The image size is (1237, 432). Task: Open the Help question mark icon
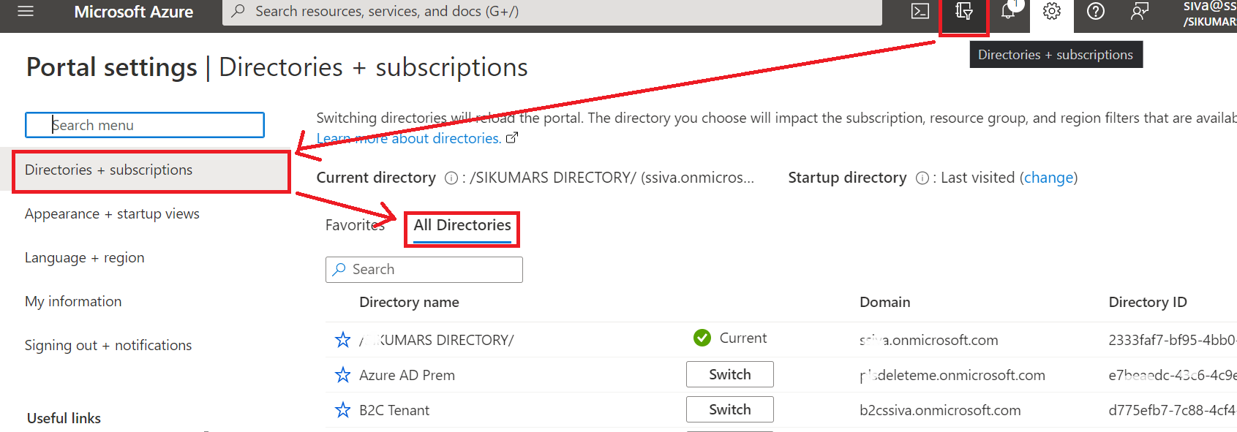pos(1096,12)
